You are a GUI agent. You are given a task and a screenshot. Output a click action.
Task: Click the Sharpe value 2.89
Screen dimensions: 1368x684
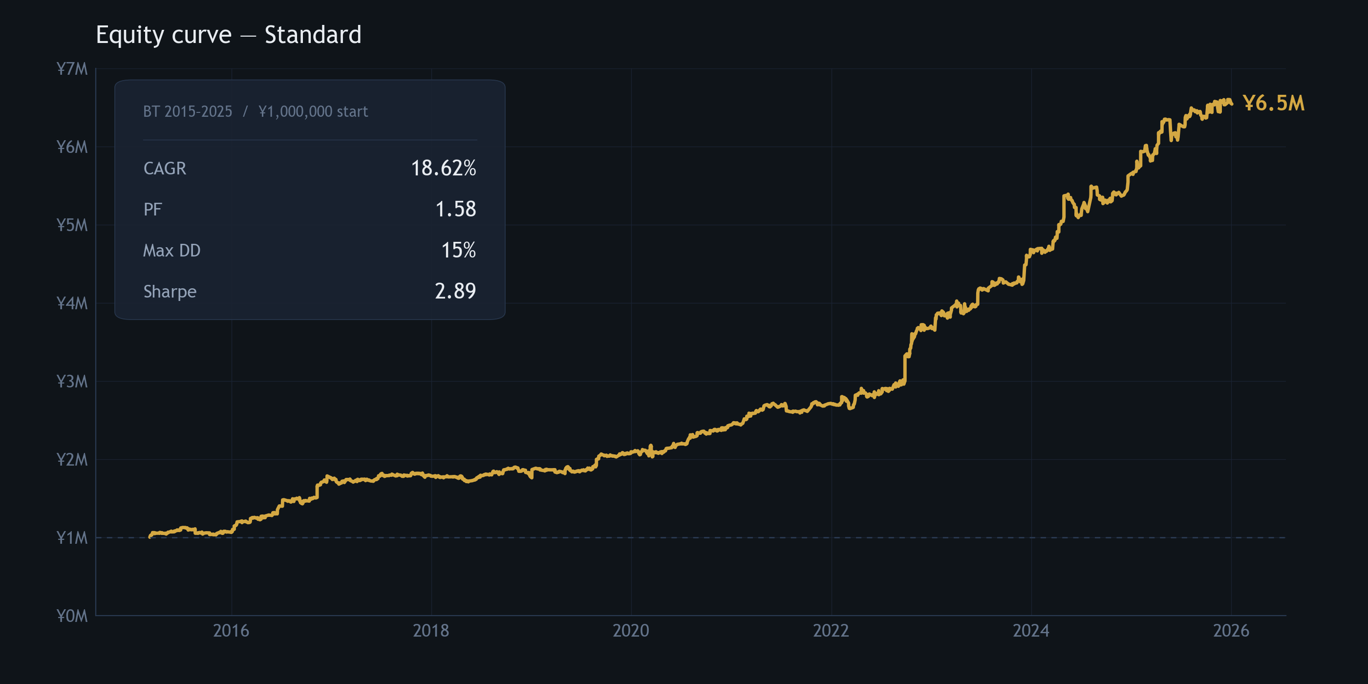pyautogui.click(x=455, y=291)
